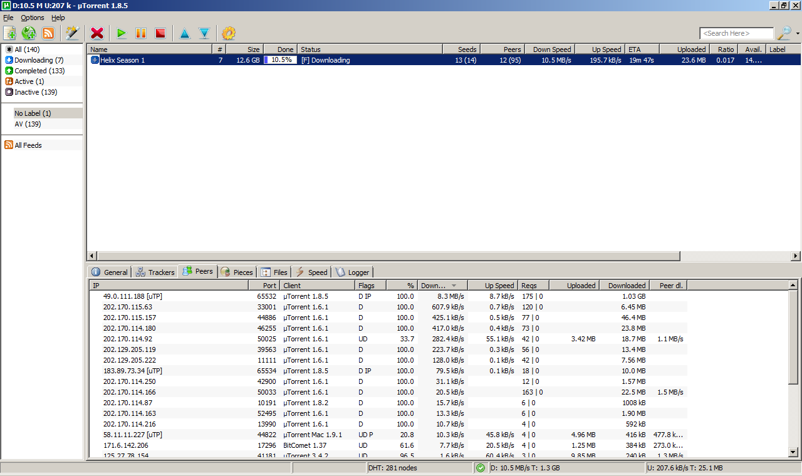Select the All (140) category
Image resolution: width=802 pixels, height=476 pixels.
42,49
